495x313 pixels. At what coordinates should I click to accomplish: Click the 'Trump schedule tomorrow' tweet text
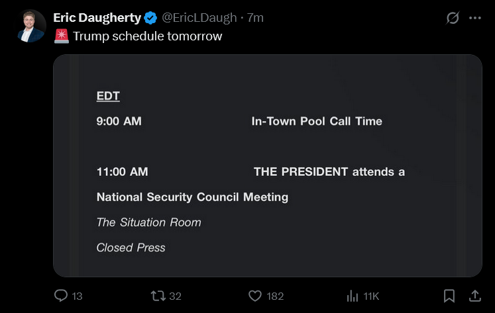(147, 36)
